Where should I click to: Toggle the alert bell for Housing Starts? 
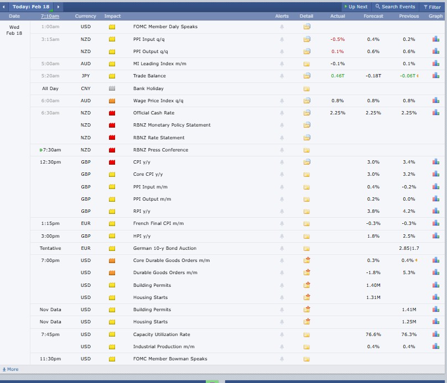click(282, 297)
